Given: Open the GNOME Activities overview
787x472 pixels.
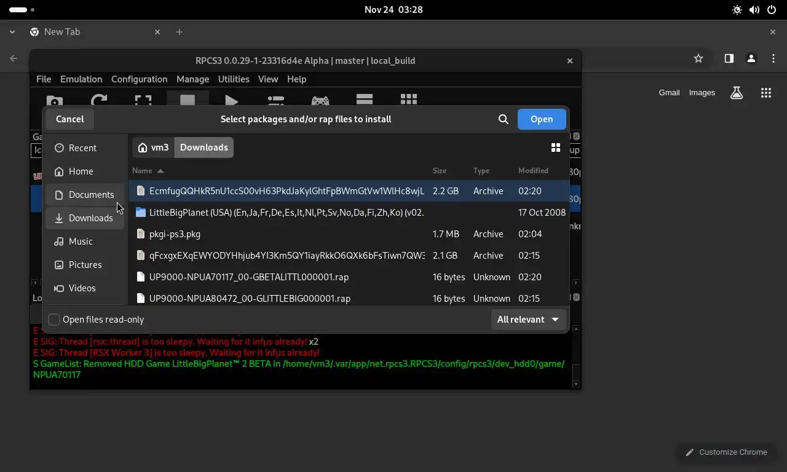Looking at the screenshot, I should (22, 10).
